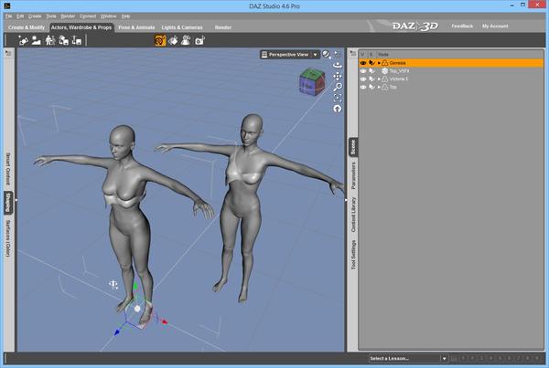Open the File menu
Image resolution: width=549 pixels, height=368 pixels.
pos(8,16)
